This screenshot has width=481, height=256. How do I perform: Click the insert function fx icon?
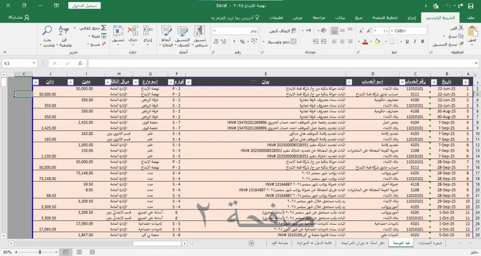pos(80,63)
